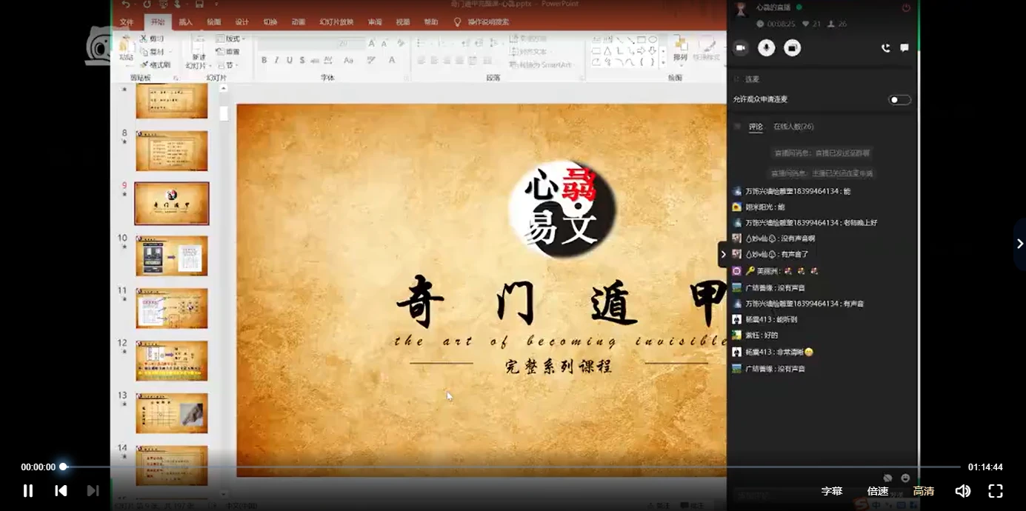Image resolution: width=1026 pixels, height=511 pixels.
Task: Click the 复制 Copy button
Action: click(152, 52)
